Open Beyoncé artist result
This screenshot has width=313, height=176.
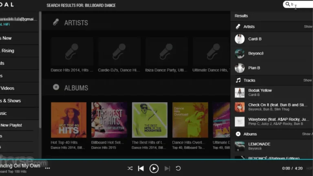272,53
